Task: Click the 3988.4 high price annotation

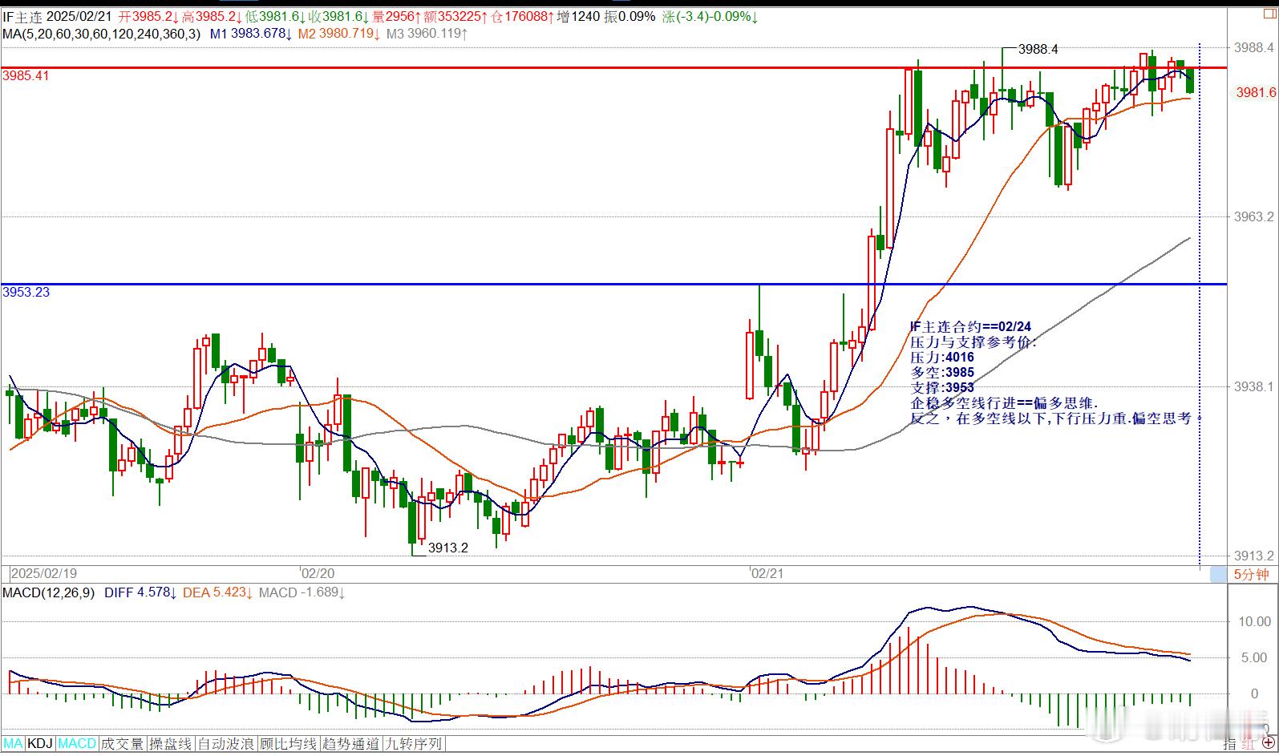Action: [x=1038, y=49]
